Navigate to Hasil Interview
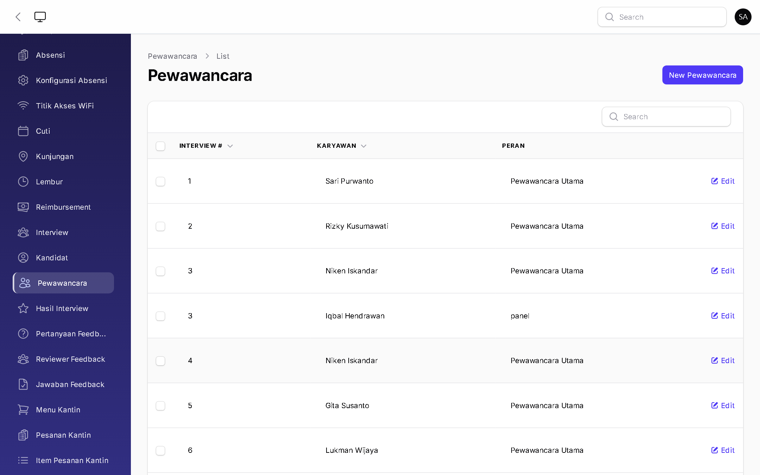The height and width of the screenshot is (475, 760). [x=63, y=309]
